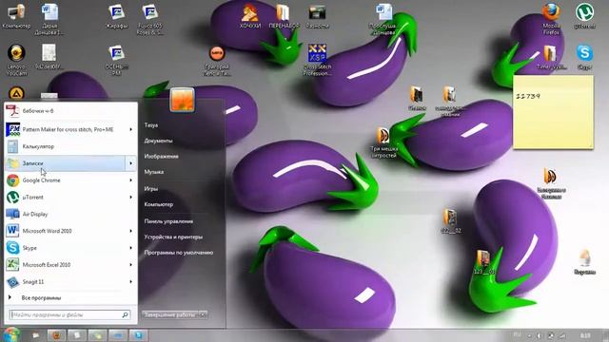Image resolution: width=609 pixels, height=342 pixels.
Task: Open Компьютер desktop icon
Action: coord(16,16)
